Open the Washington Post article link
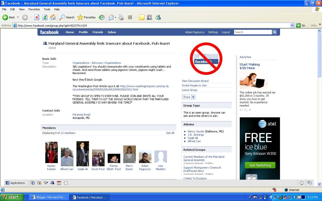Image resolution: width=322 pixels, height=201 pixels. (120, 88)
